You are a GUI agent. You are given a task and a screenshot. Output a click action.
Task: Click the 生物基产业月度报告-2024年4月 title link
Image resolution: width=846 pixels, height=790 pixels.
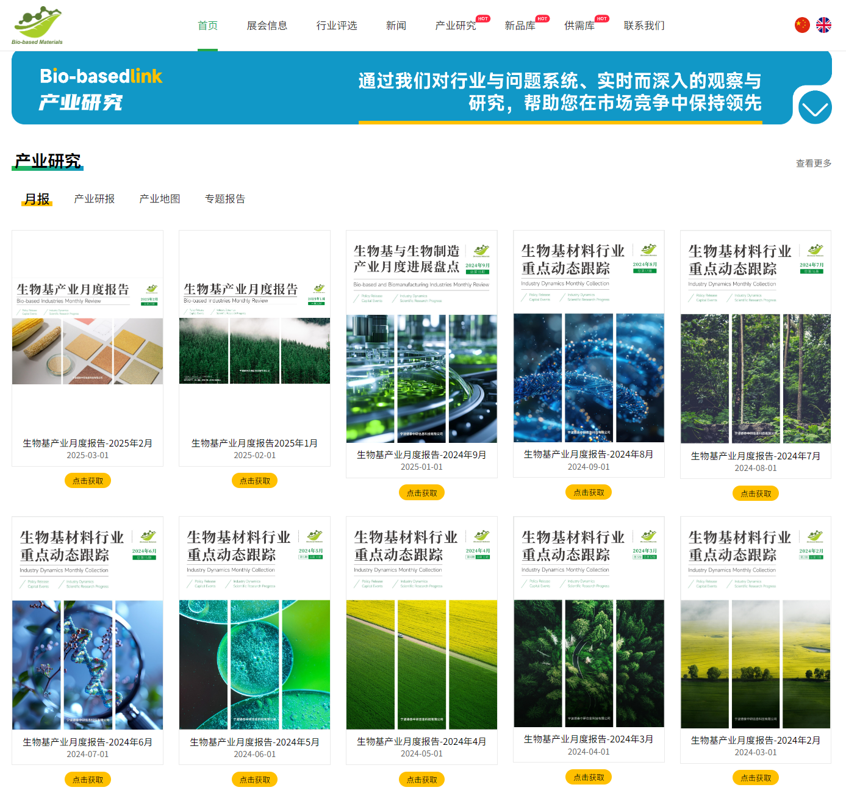coord(421,741)
